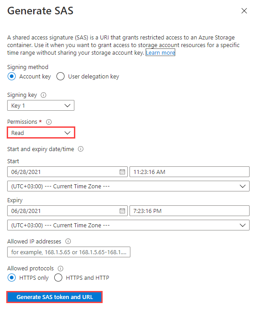Image resolution: width=259 pixels, height=321 pixels.
Task: Close the Generate SAS panel
Action: pyautogui.click(x=244, y=11)
